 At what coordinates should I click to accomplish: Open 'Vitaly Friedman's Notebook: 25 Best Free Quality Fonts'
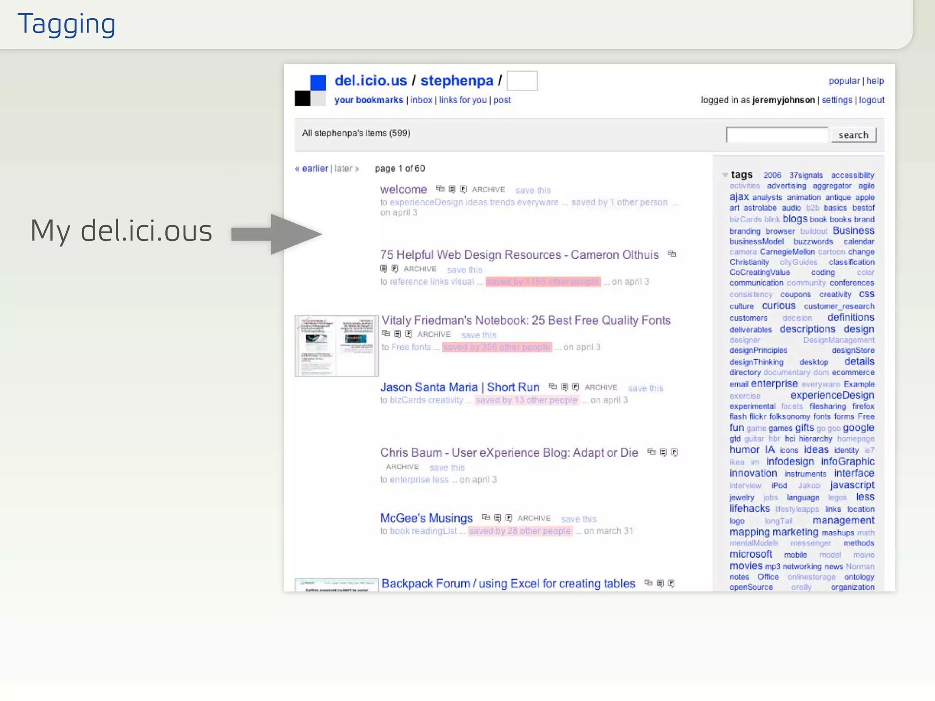pyautogui.click(x=526, y=320)
